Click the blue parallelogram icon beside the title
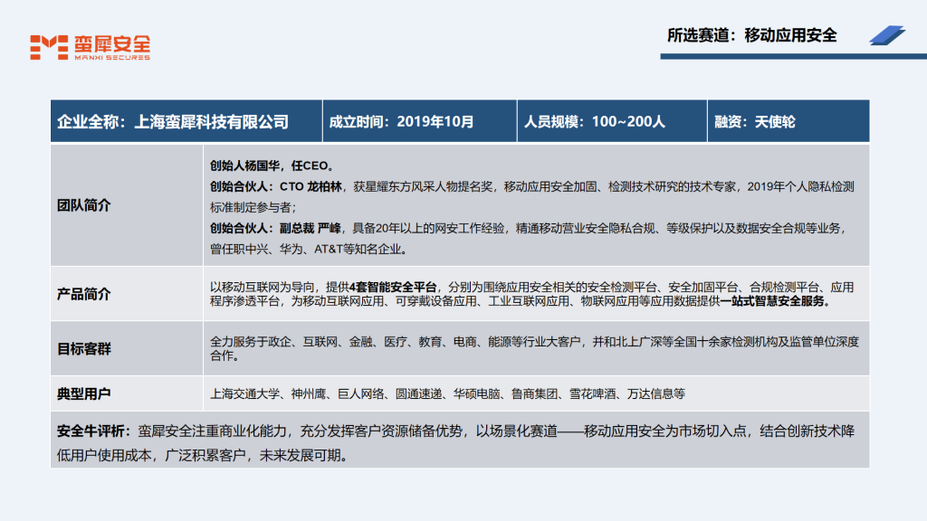Viewport: 927px width, 521px height. pyautogui.click(x=887, y=35)
